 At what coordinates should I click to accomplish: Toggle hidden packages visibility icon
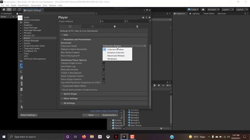168,86
